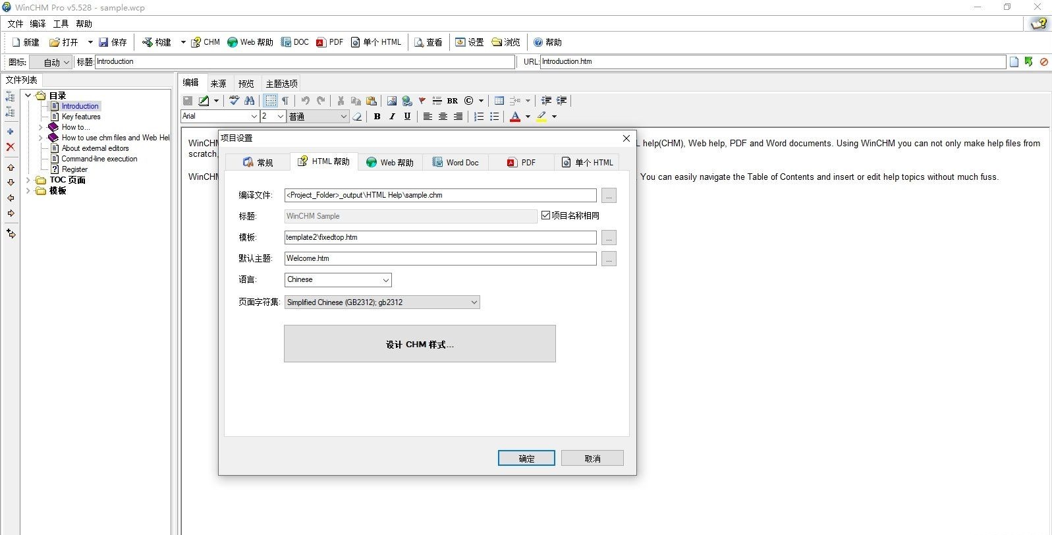Expand the TOC 页面 folder
Screen dimensions: 1052x535
28,180
